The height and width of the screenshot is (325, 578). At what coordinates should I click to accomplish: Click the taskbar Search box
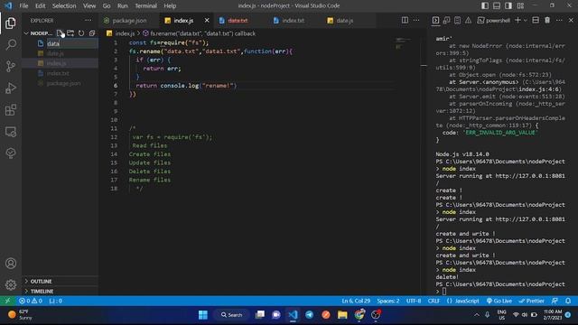[x=231, y=315]
